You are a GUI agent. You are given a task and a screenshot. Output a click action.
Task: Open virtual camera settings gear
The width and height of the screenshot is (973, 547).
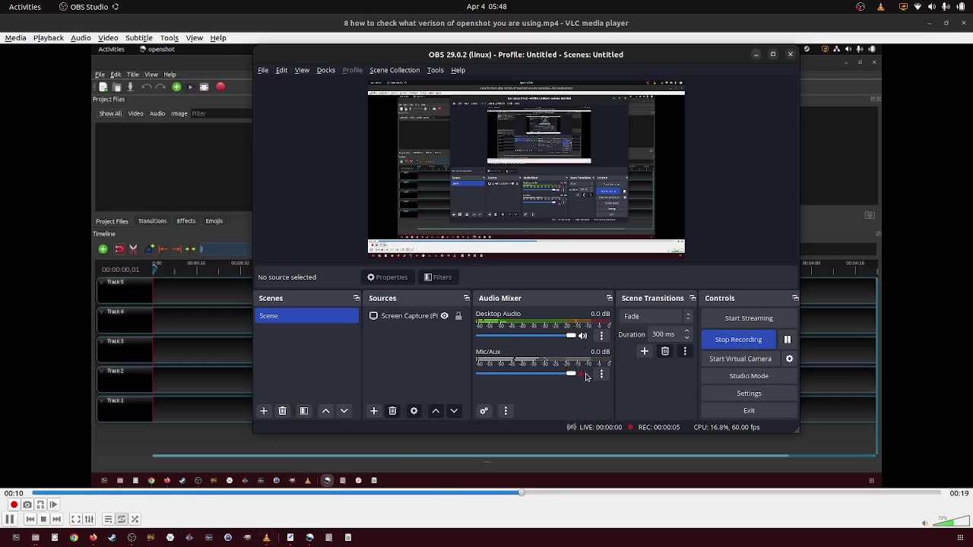pyautogui.click(x=789, y=359)
